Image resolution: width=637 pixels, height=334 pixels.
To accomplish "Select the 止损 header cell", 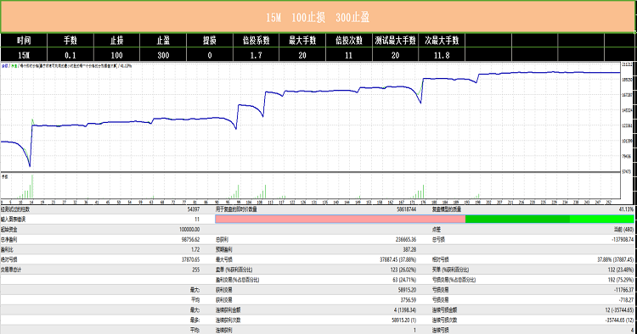I will tap(116, 41).
